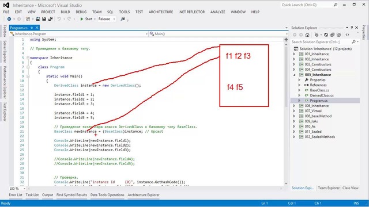Viewport: 369px width, 207px height.
Task: Click the Save All toolbar icon
Action: (x=50, y=19)
